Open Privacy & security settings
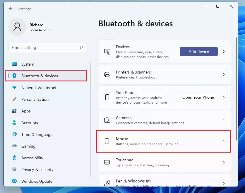Viewport: 245px width, 193px height. click(47, 170)
